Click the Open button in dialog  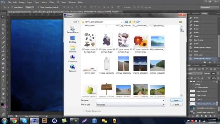pyautogui.click(x=176, y=100)
